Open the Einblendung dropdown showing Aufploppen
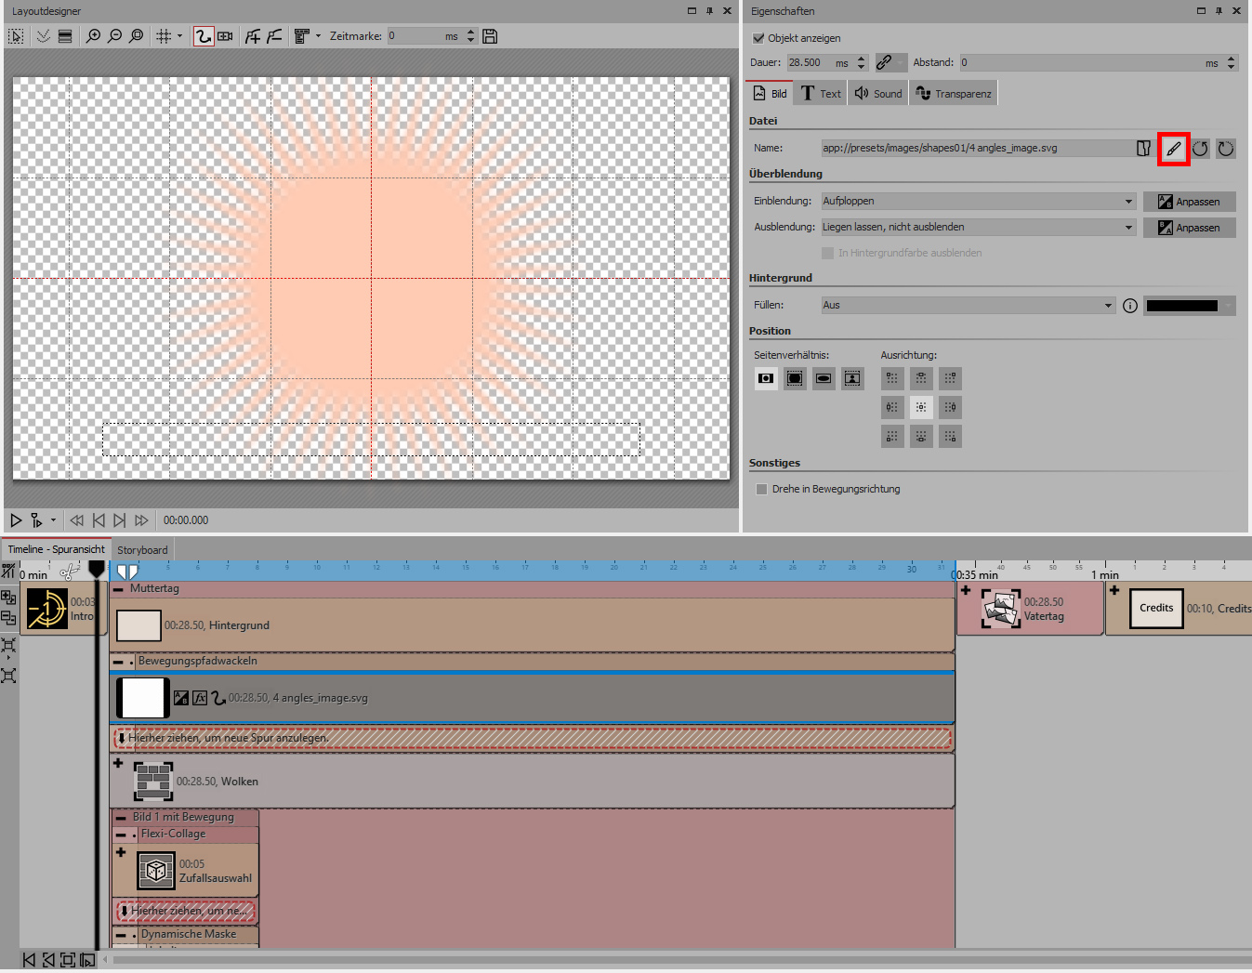This screenshot has width=1252, height=973. click(x=978, y=202)
